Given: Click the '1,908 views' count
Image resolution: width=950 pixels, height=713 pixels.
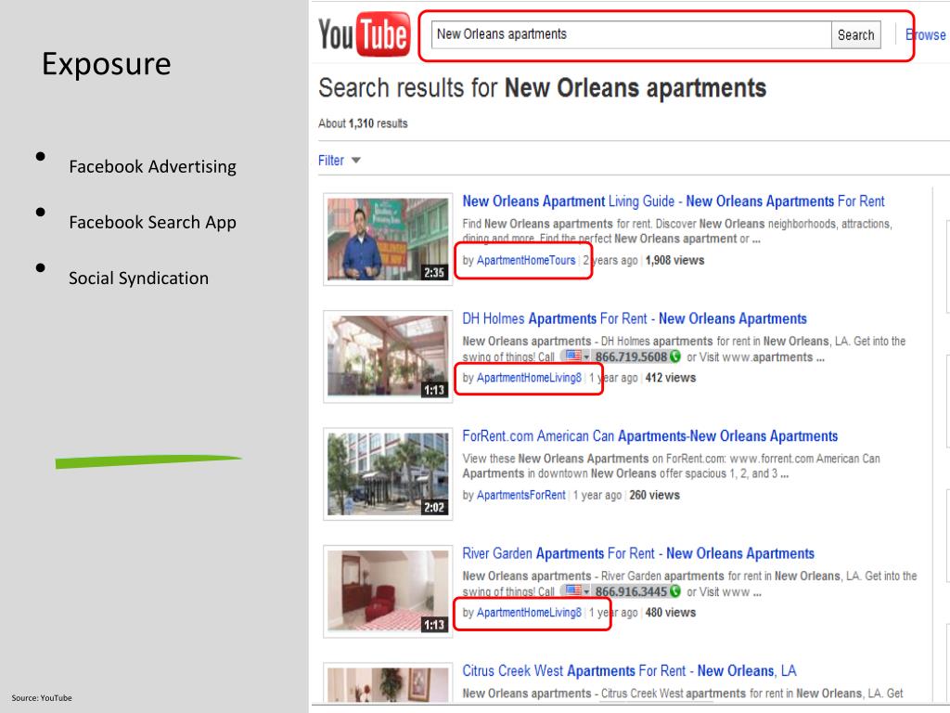Looking at the screenshot, I should click(675, 260).
